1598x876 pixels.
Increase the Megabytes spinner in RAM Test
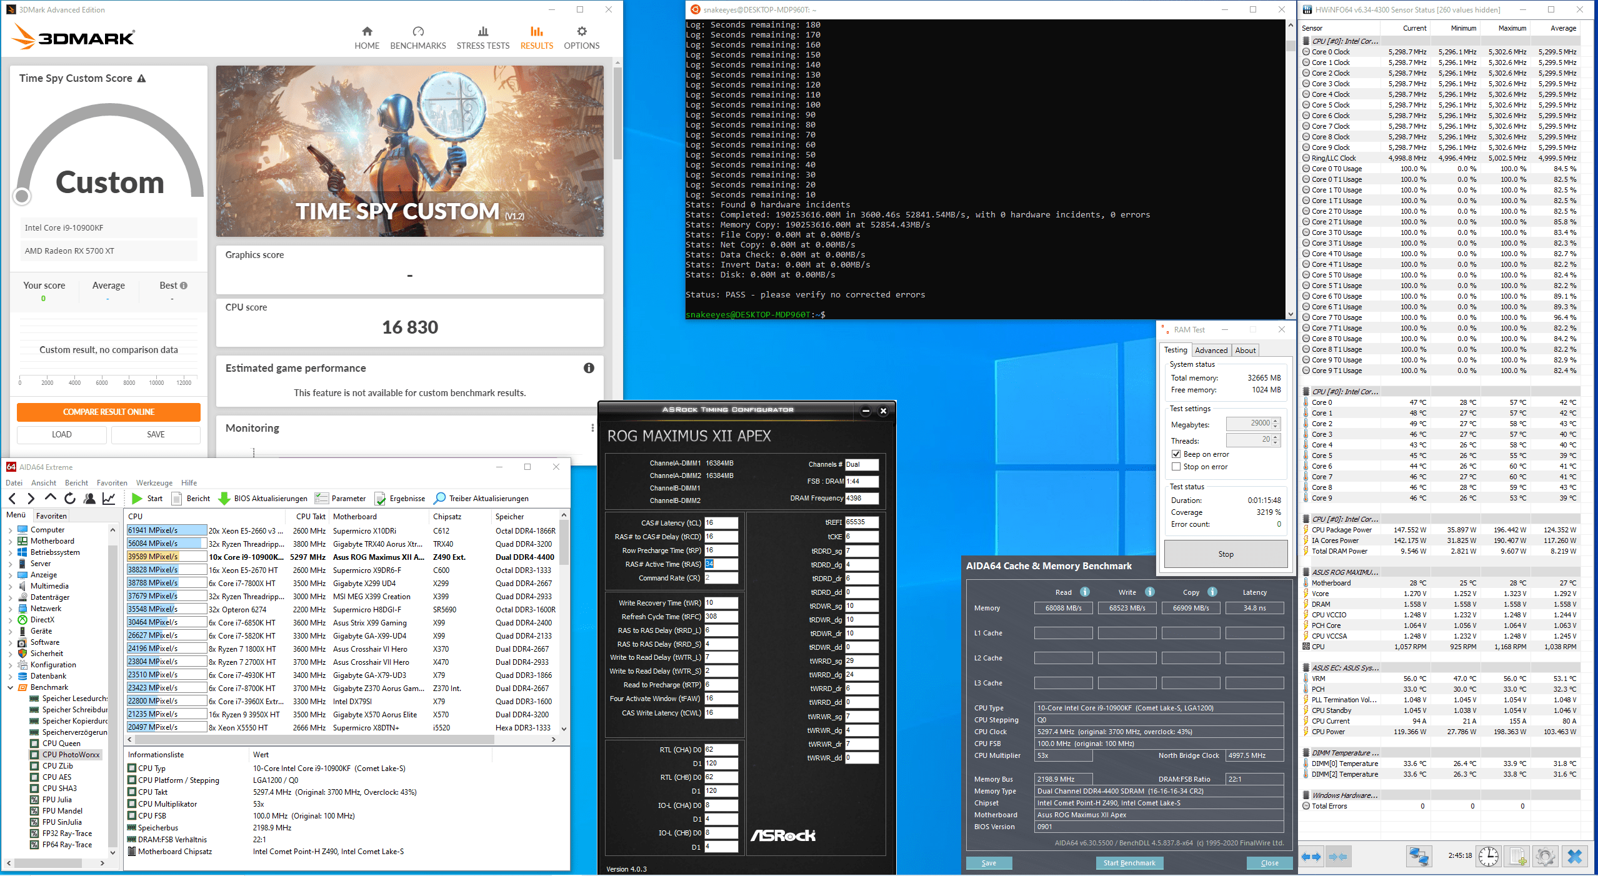click(1276, 421)
